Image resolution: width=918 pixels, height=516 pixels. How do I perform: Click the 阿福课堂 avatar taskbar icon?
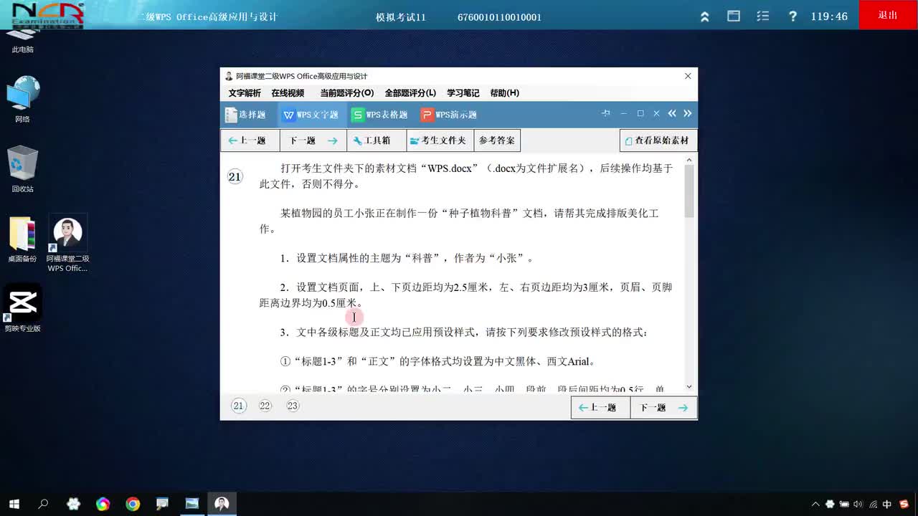pos(222,504)
